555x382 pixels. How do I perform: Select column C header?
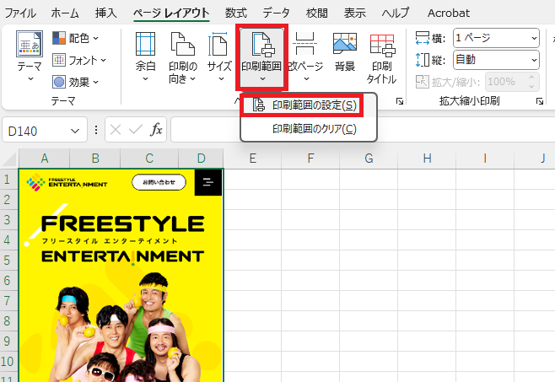click(x=149, y=159)
